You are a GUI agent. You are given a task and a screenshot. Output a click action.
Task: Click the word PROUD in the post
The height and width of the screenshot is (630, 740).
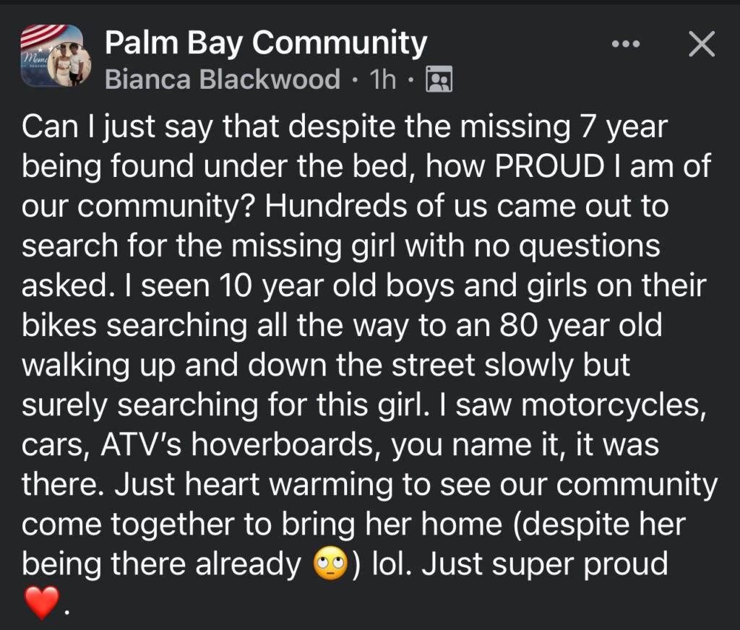549,167
